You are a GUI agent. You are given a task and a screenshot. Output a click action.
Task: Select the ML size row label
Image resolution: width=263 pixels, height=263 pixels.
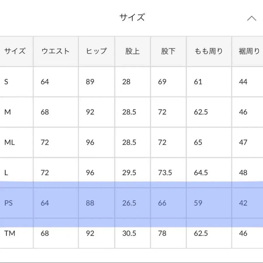pos(9,142)
